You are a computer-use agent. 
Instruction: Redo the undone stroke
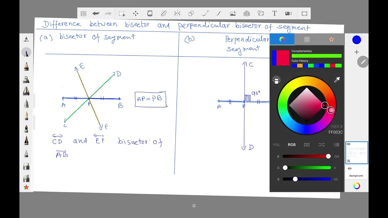pos(108,14)
